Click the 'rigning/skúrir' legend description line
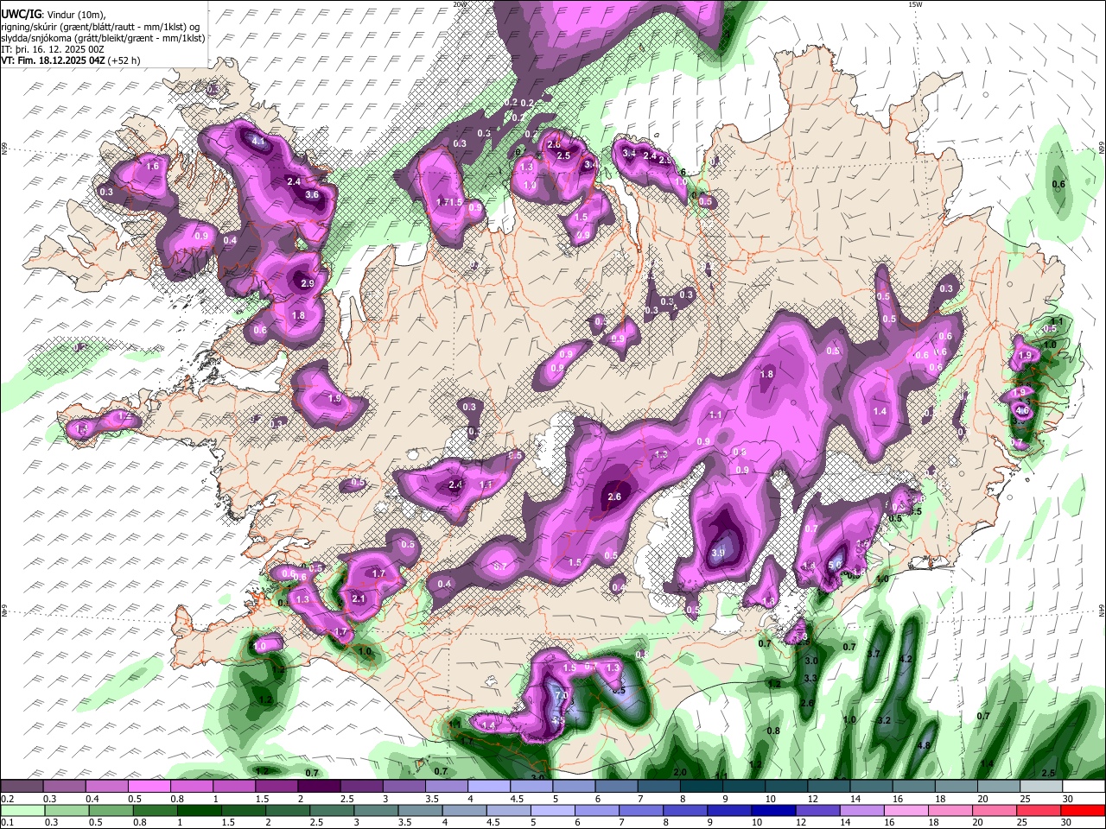The height and width of the screenshot is (829, 1106). click(102, 27)
